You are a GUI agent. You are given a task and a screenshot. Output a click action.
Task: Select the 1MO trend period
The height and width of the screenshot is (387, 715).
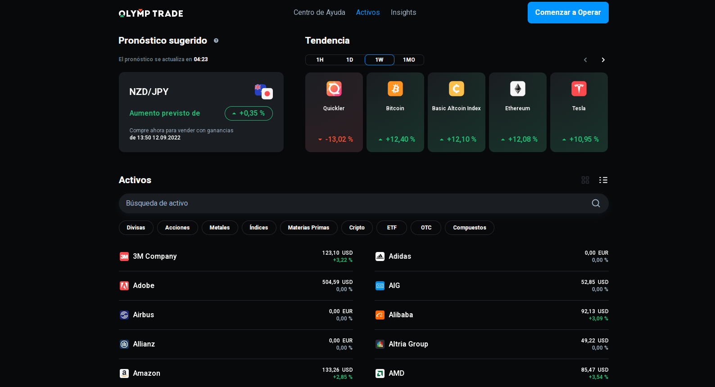[409, 60]
